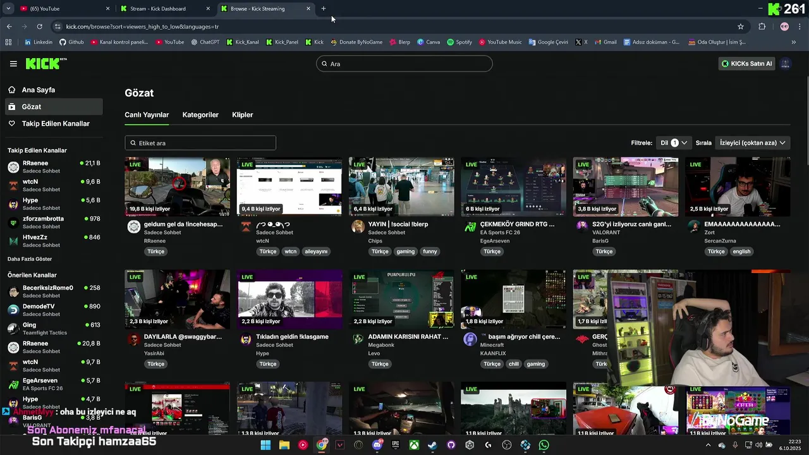The width and height of the screenshot is (809, 455).
Task: Focus the Ara search field
Action: point(404,63)
